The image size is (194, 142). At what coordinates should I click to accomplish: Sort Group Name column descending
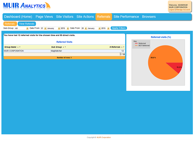coord(20,47)
